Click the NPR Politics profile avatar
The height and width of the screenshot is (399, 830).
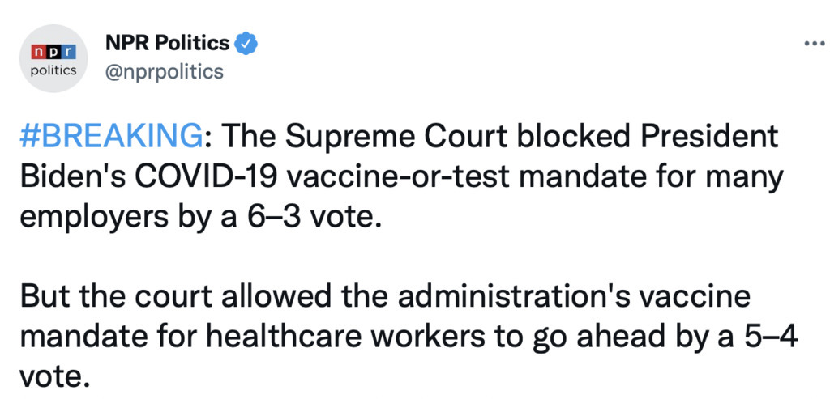click(x=53, y=58)
